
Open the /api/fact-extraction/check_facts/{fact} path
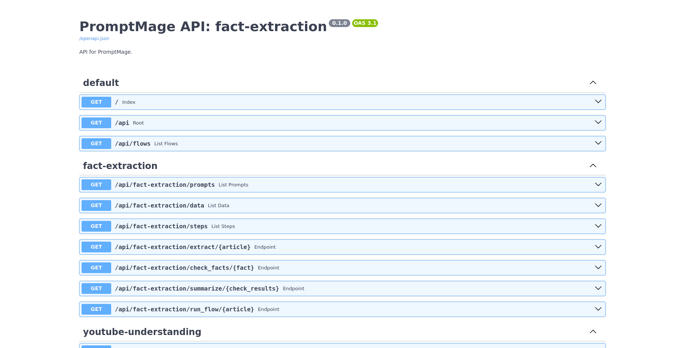(185, 268)
